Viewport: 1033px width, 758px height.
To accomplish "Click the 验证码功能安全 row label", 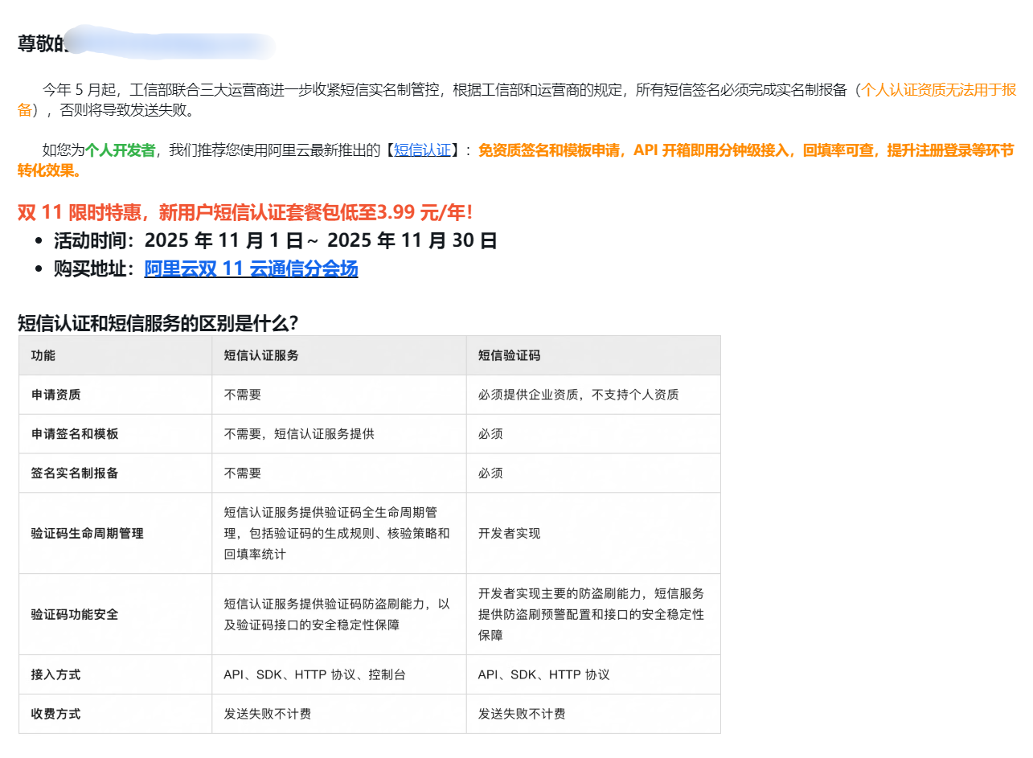I will click(x=75, y=614).
